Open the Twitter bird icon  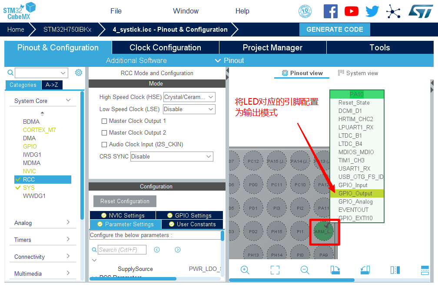point(372,11)
